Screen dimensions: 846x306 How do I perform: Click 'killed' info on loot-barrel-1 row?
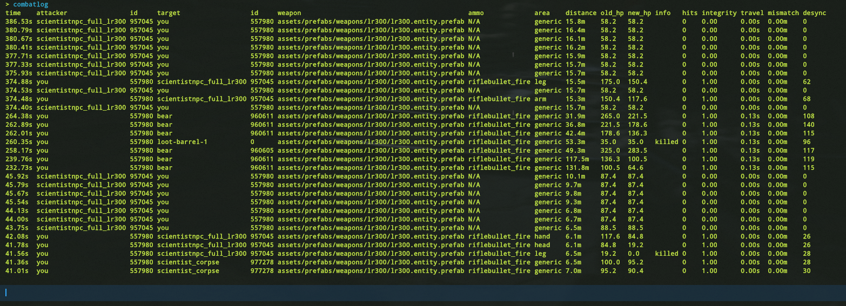666,142
